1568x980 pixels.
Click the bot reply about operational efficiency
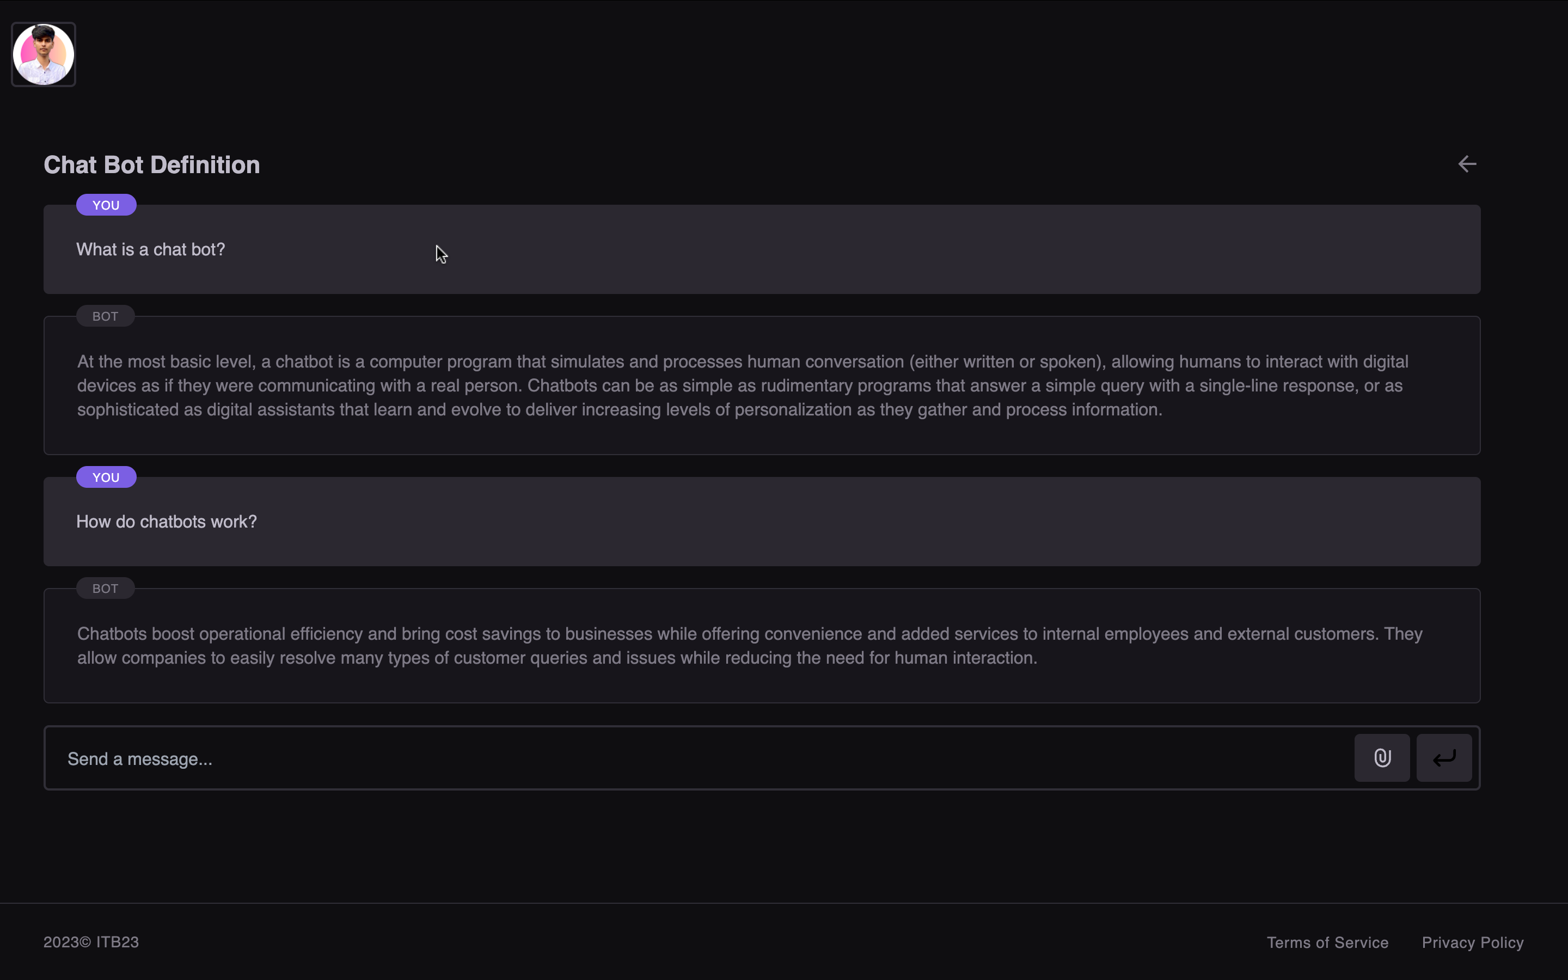coord(749,646)
